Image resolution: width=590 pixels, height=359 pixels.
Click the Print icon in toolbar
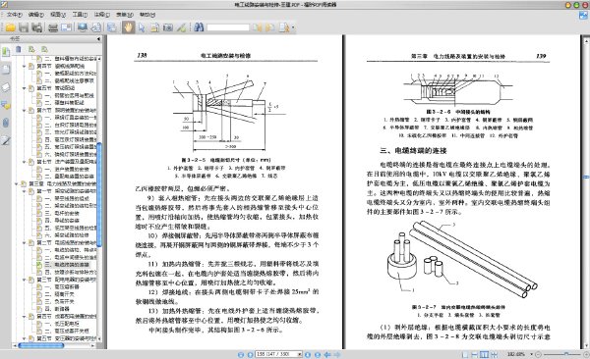(x=53, y=27)
